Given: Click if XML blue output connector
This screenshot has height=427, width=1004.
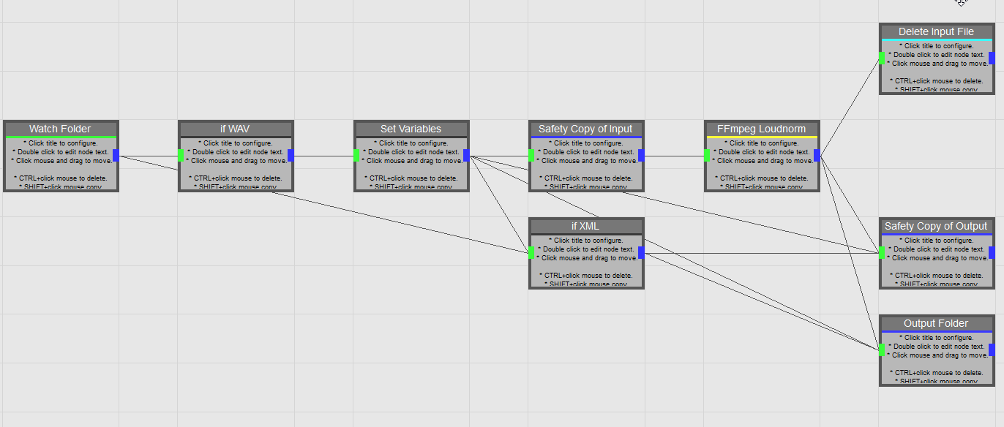Looking at the screenshot, I should pos(641,252).
